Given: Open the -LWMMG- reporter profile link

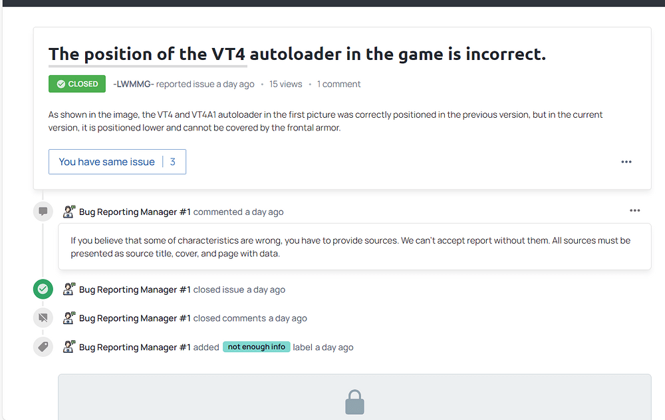Looking at the screenshot, I should point(134,84).
